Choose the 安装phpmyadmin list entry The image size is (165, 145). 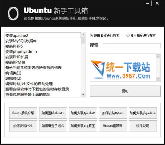point(43,52)
